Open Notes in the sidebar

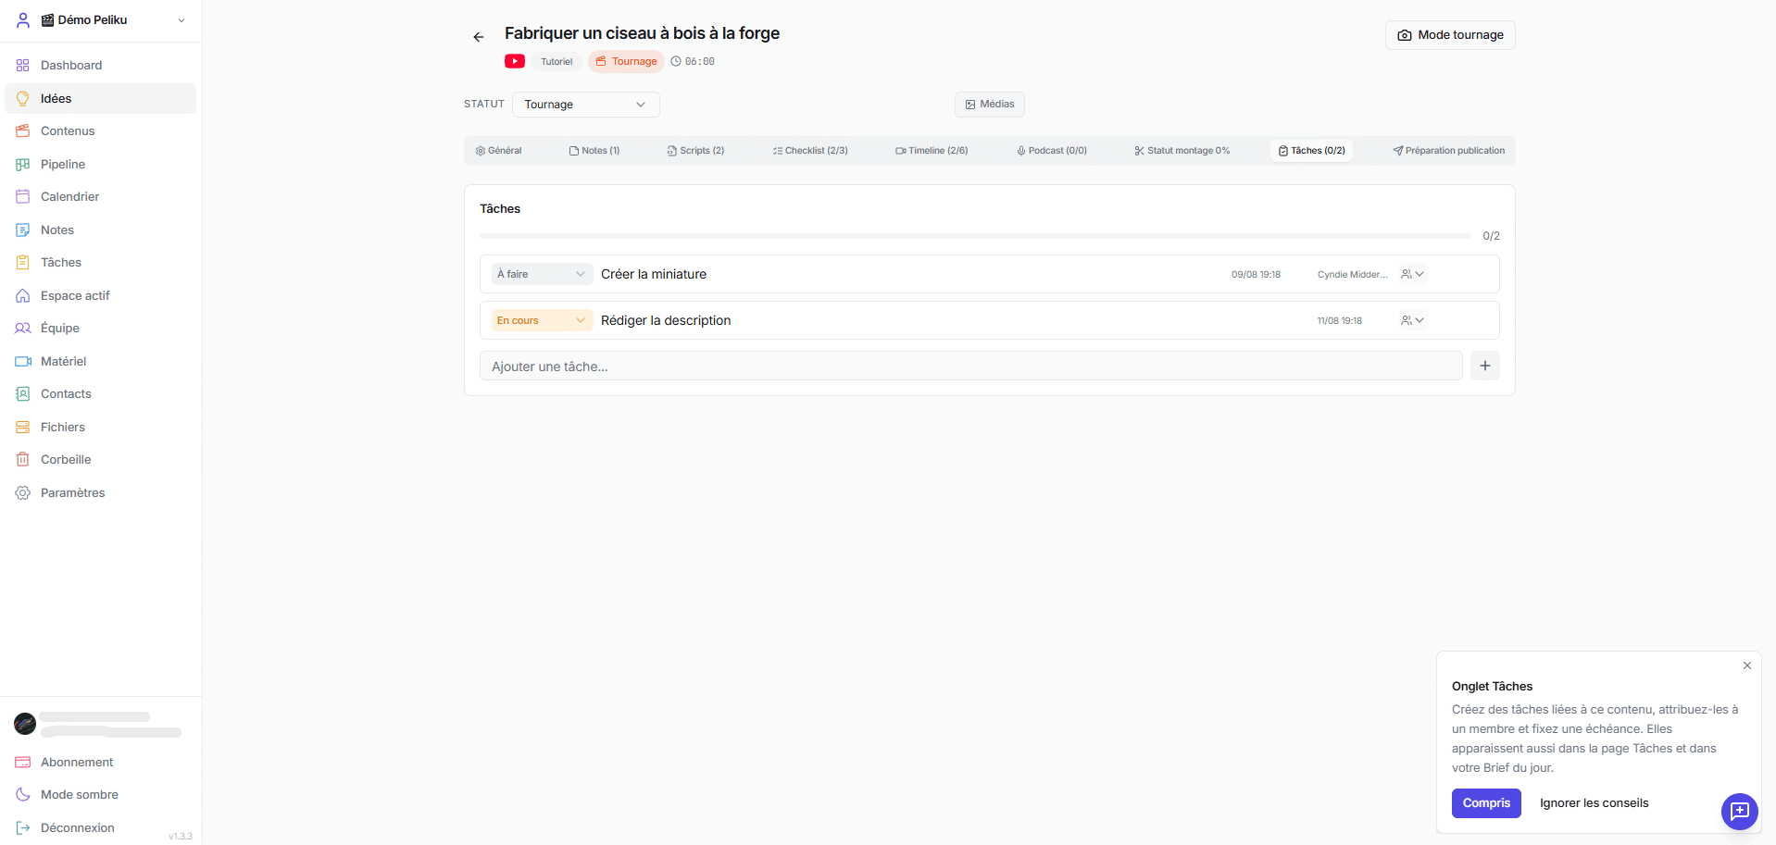(101, 230)
